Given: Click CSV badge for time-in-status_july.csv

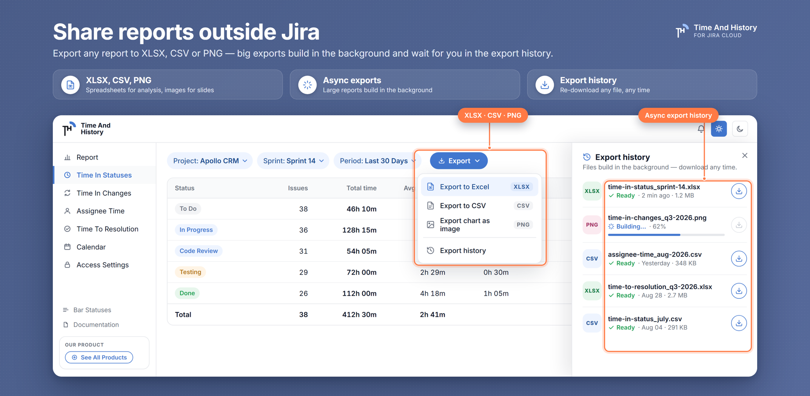Looking at the screenshot, I should [592, 323].
